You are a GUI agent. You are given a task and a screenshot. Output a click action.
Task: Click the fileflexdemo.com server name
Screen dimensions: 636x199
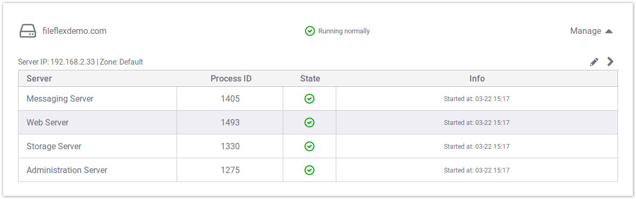[74, 31]
